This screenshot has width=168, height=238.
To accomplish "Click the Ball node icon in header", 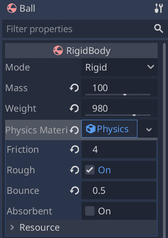I will coord(12,8).
